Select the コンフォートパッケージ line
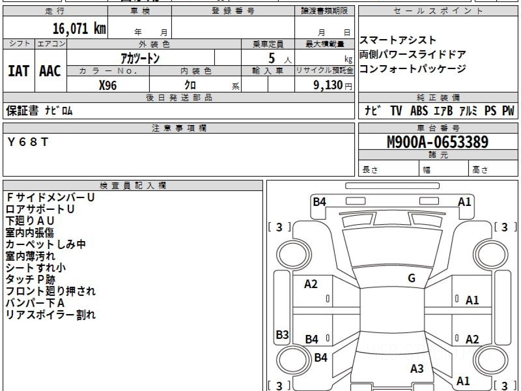 click(x=413, y=68)
